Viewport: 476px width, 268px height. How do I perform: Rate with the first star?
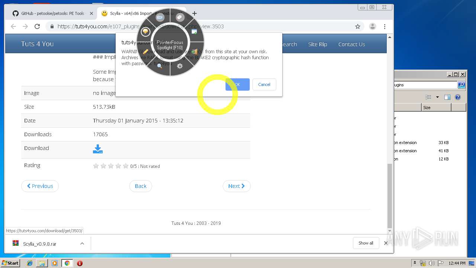click(96, 166)
